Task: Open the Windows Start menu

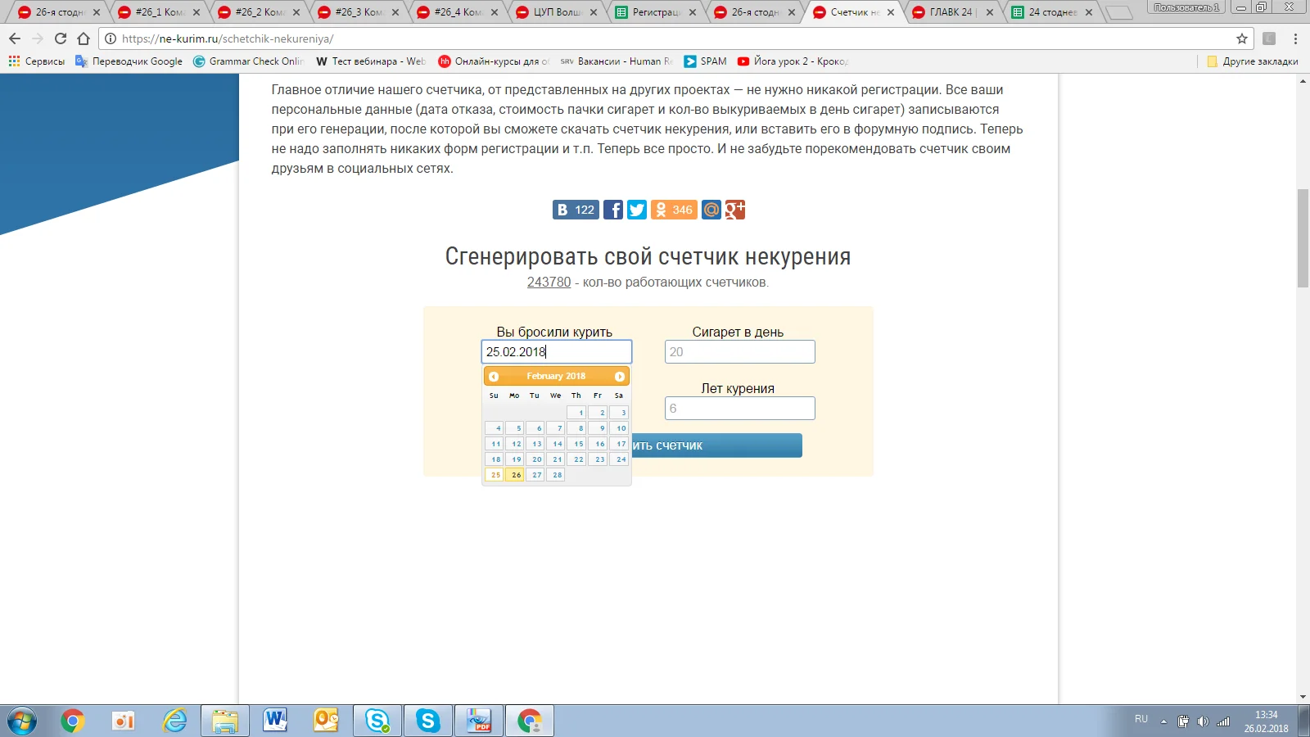Action: 22,721
